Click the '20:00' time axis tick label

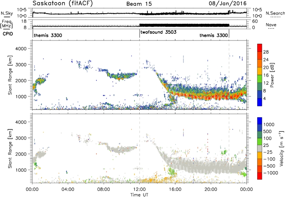point(211,190)
